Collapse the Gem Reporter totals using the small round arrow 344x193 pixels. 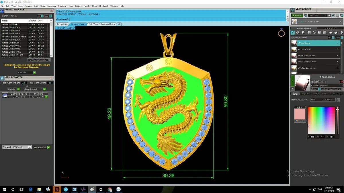[27, 86]
